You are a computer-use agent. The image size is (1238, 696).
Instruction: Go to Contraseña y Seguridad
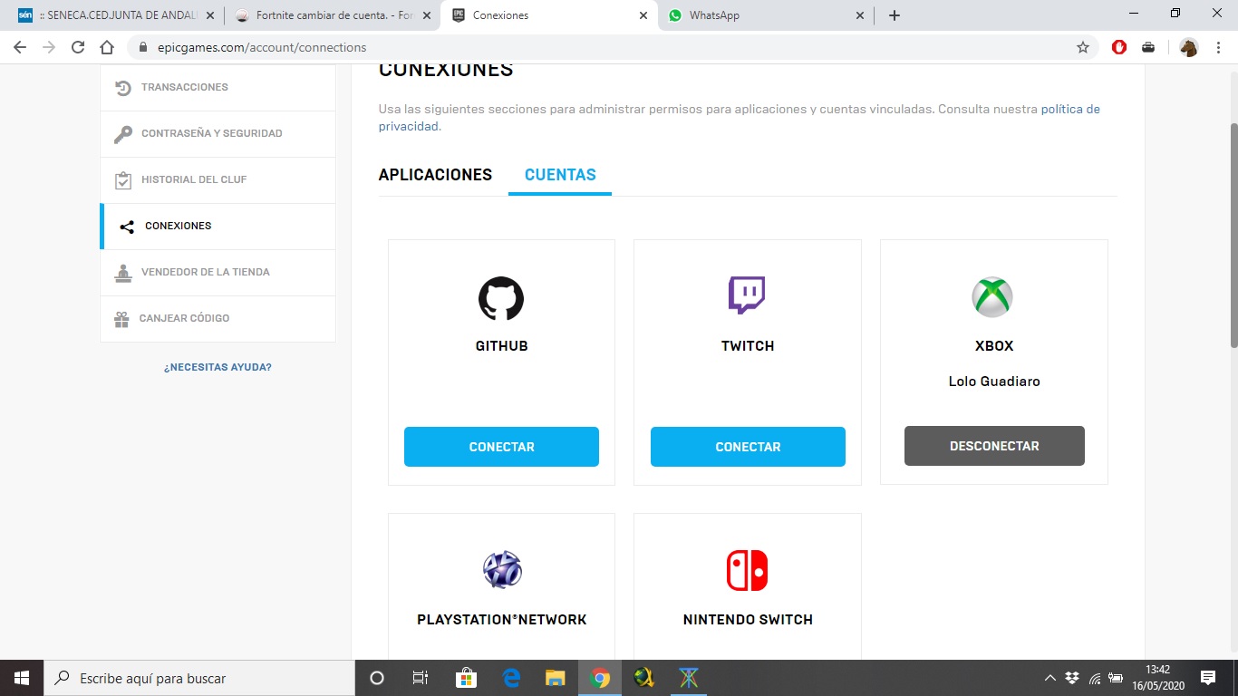point(211,133)
